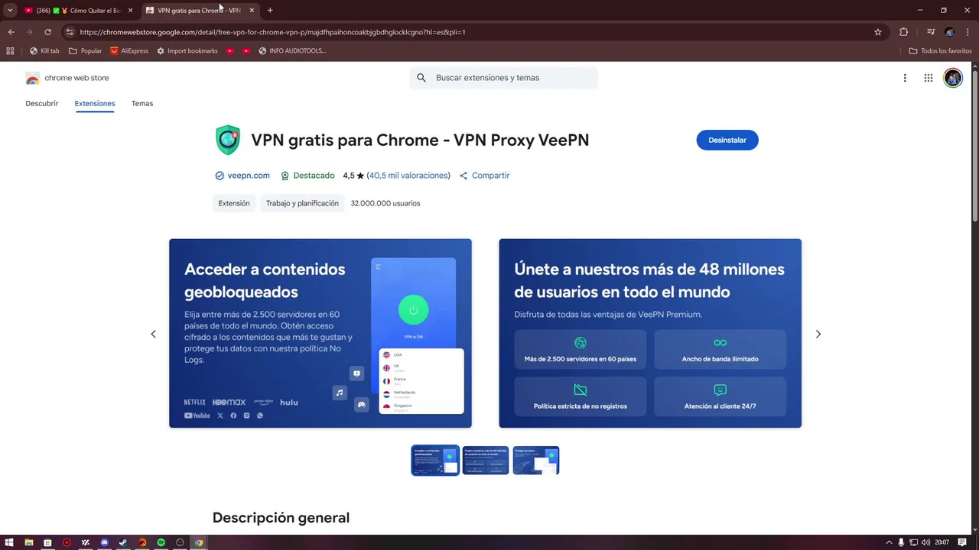Screen dimensions: 979x550
Task: Open the media controls icon
Action: pyautogui.click(x=931, y=32)
